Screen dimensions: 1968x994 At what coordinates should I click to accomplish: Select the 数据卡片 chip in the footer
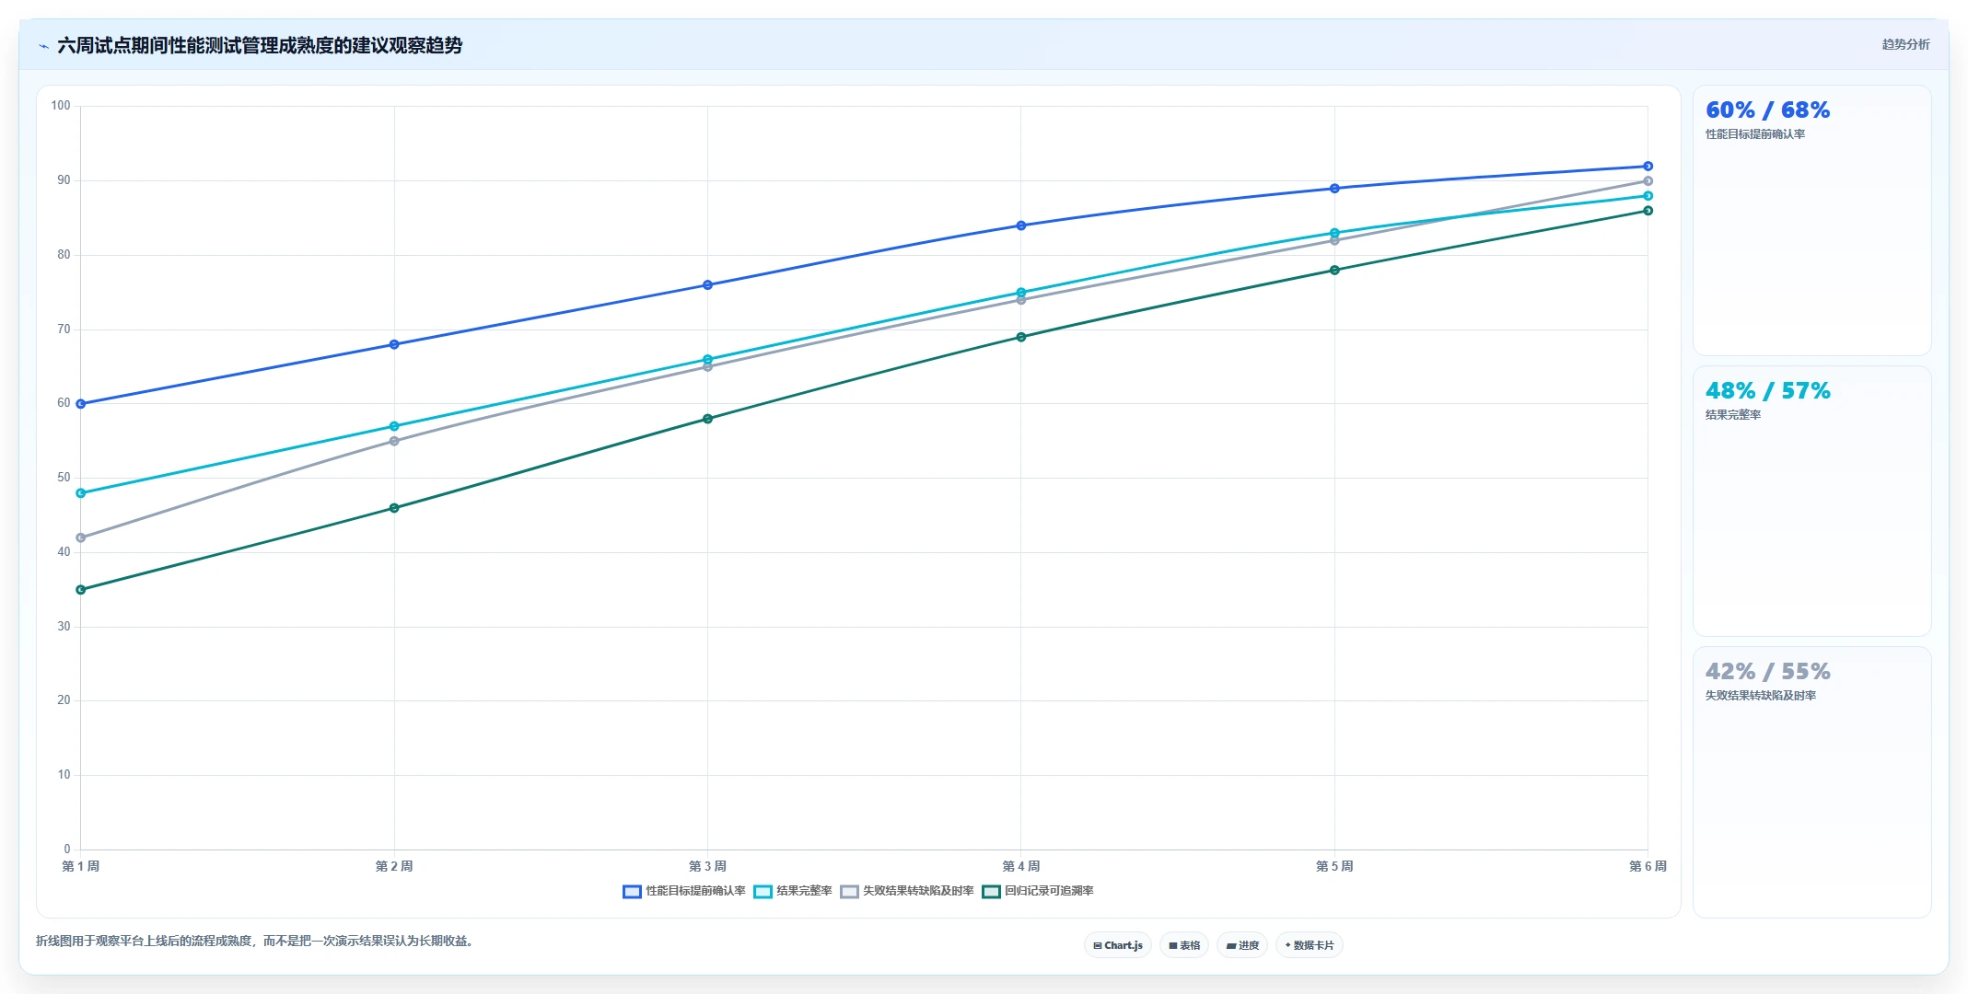1310,945
